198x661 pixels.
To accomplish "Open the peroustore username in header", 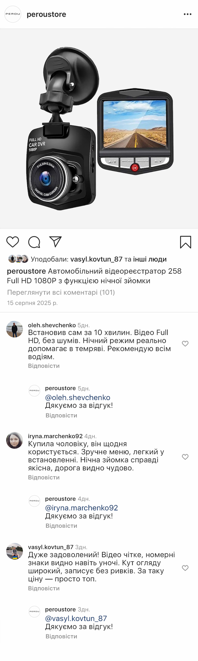I will coord(46,15).
